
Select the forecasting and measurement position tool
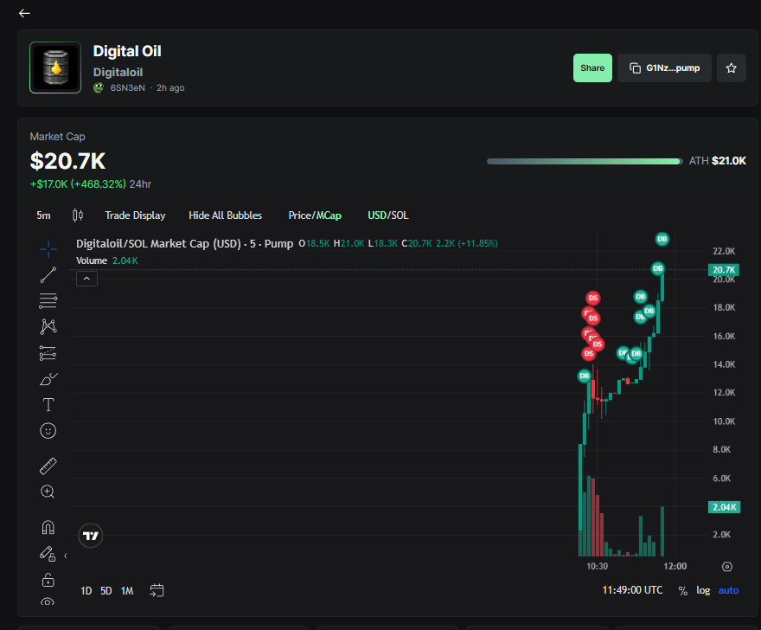point(48,353)
